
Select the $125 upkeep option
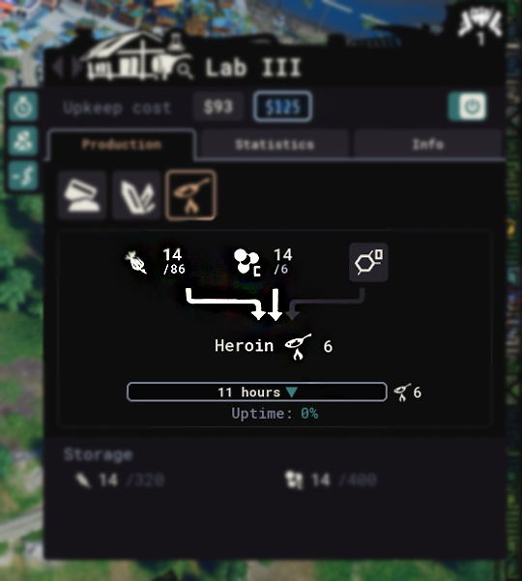[x=282, y=106]
